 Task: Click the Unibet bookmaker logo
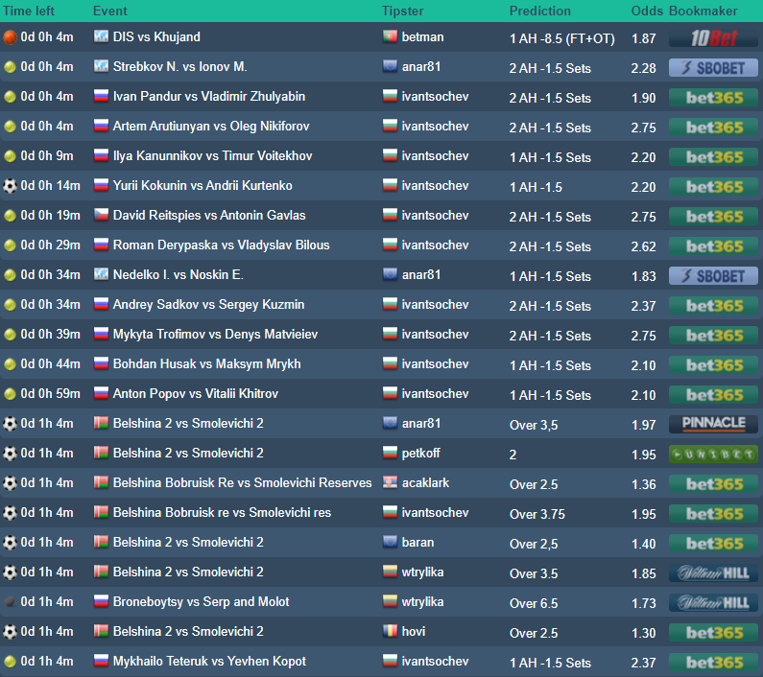(713, 454)
